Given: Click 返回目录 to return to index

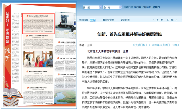Looking at the screenshot, I should pos(125,20).
